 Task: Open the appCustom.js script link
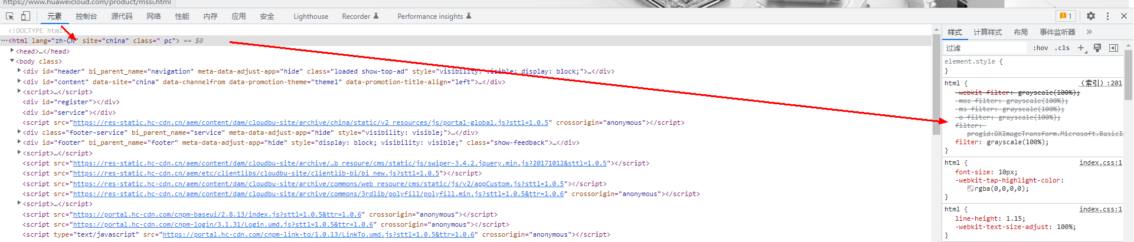coord(318,184)
